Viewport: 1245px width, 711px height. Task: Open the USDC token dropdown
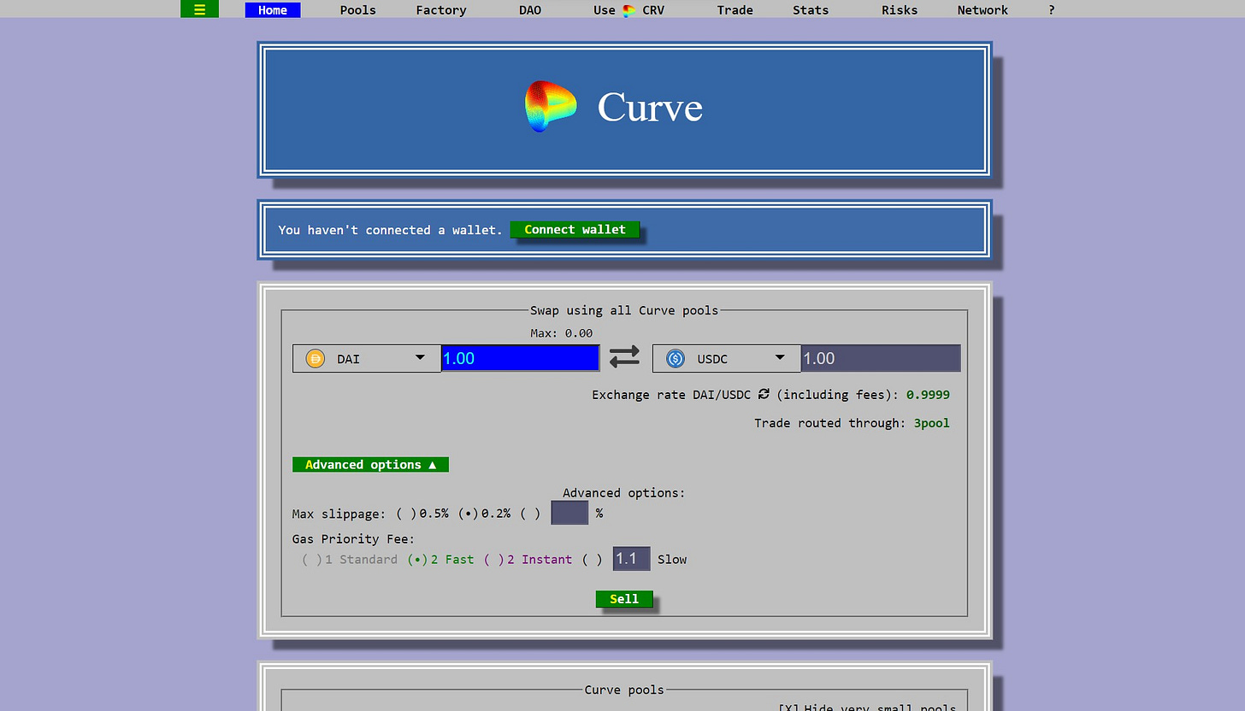[727, 358]
